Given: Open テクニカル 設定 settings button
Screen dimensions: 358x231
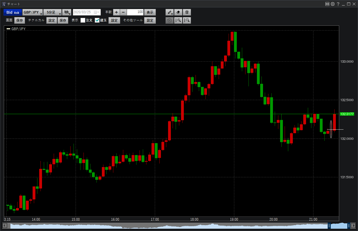Looking at the screenshot, I should (52, 20).
